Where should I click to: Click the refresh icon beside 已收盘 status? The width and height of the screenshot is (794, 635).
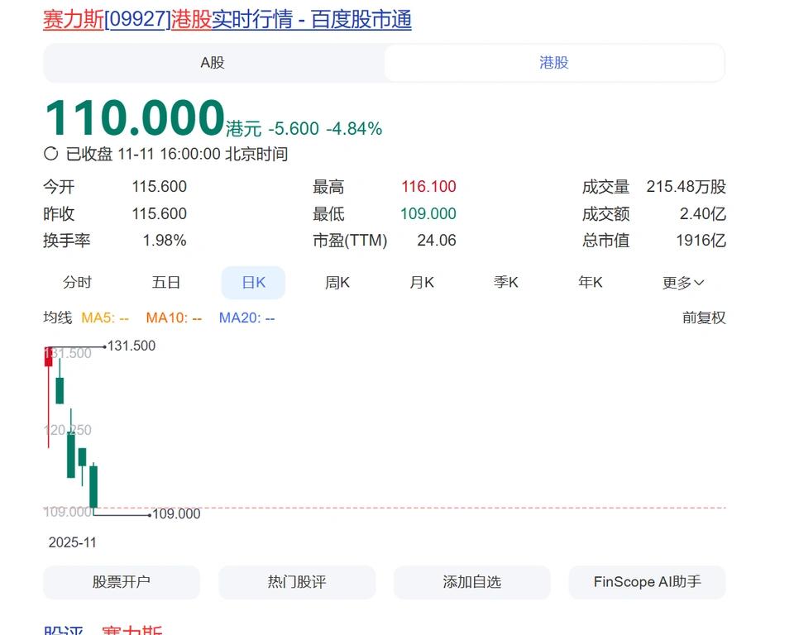click(52, 154)
